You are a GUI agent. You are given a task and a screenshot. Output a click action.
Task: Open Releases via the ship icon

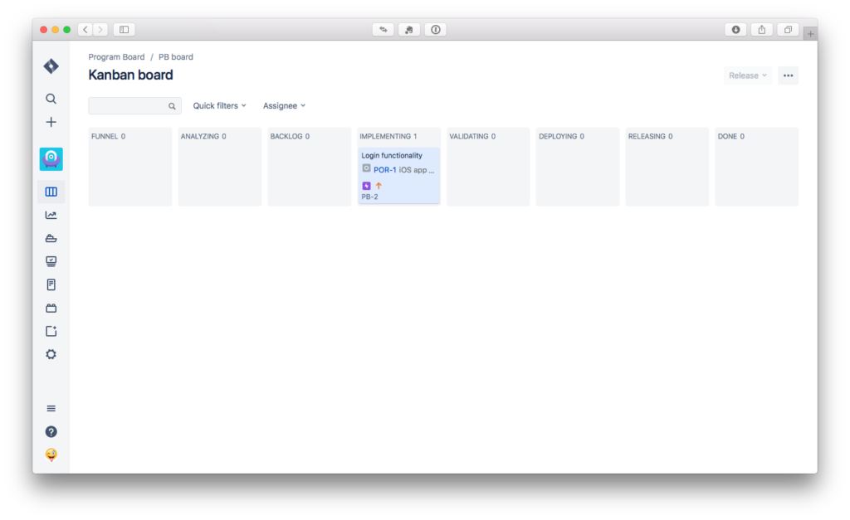click(x=51, y=238)
